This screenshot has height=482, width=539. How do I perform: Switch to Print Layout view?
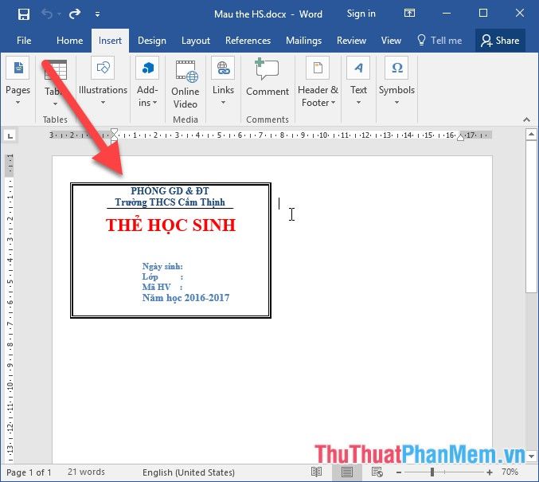coord(346,472)
